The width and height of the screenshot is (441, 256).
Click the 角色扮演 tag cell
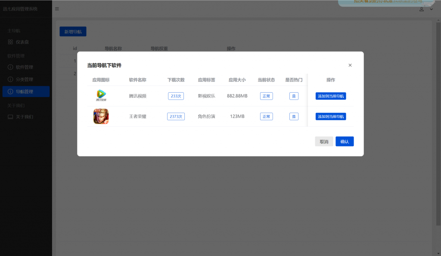coord(206,116)
